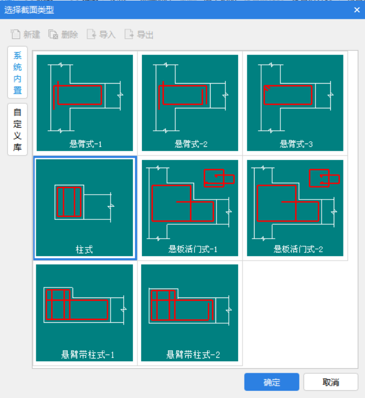Viewport: 365px width, 398px height.
Task: Close the 选择截面类型 dialog
Action: [357, 10]
